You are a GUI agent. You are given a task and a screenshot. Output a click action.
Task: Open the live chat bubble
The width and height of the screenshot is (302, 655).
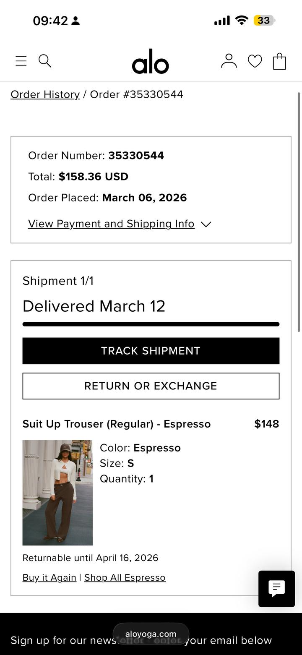[x=276, y=588]
